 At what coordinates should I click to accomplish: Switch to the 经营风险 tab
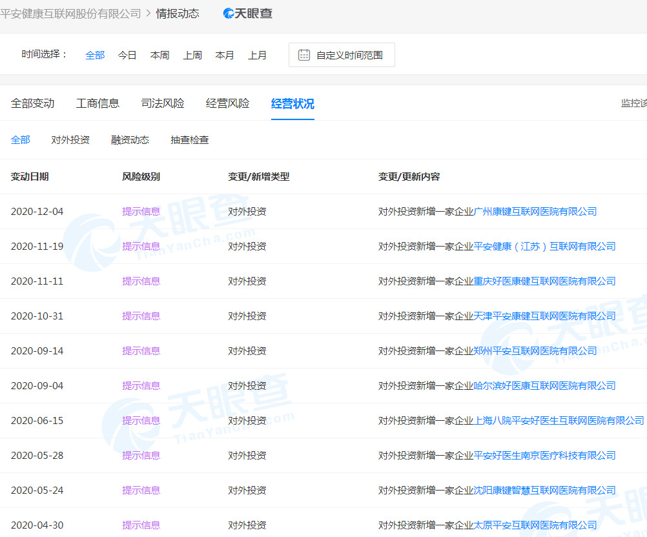click(x=228, y=103)
